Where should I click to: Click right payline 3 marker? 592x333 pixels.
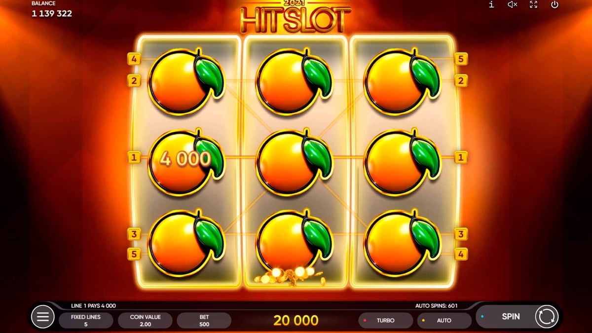[x=461, y=234]
